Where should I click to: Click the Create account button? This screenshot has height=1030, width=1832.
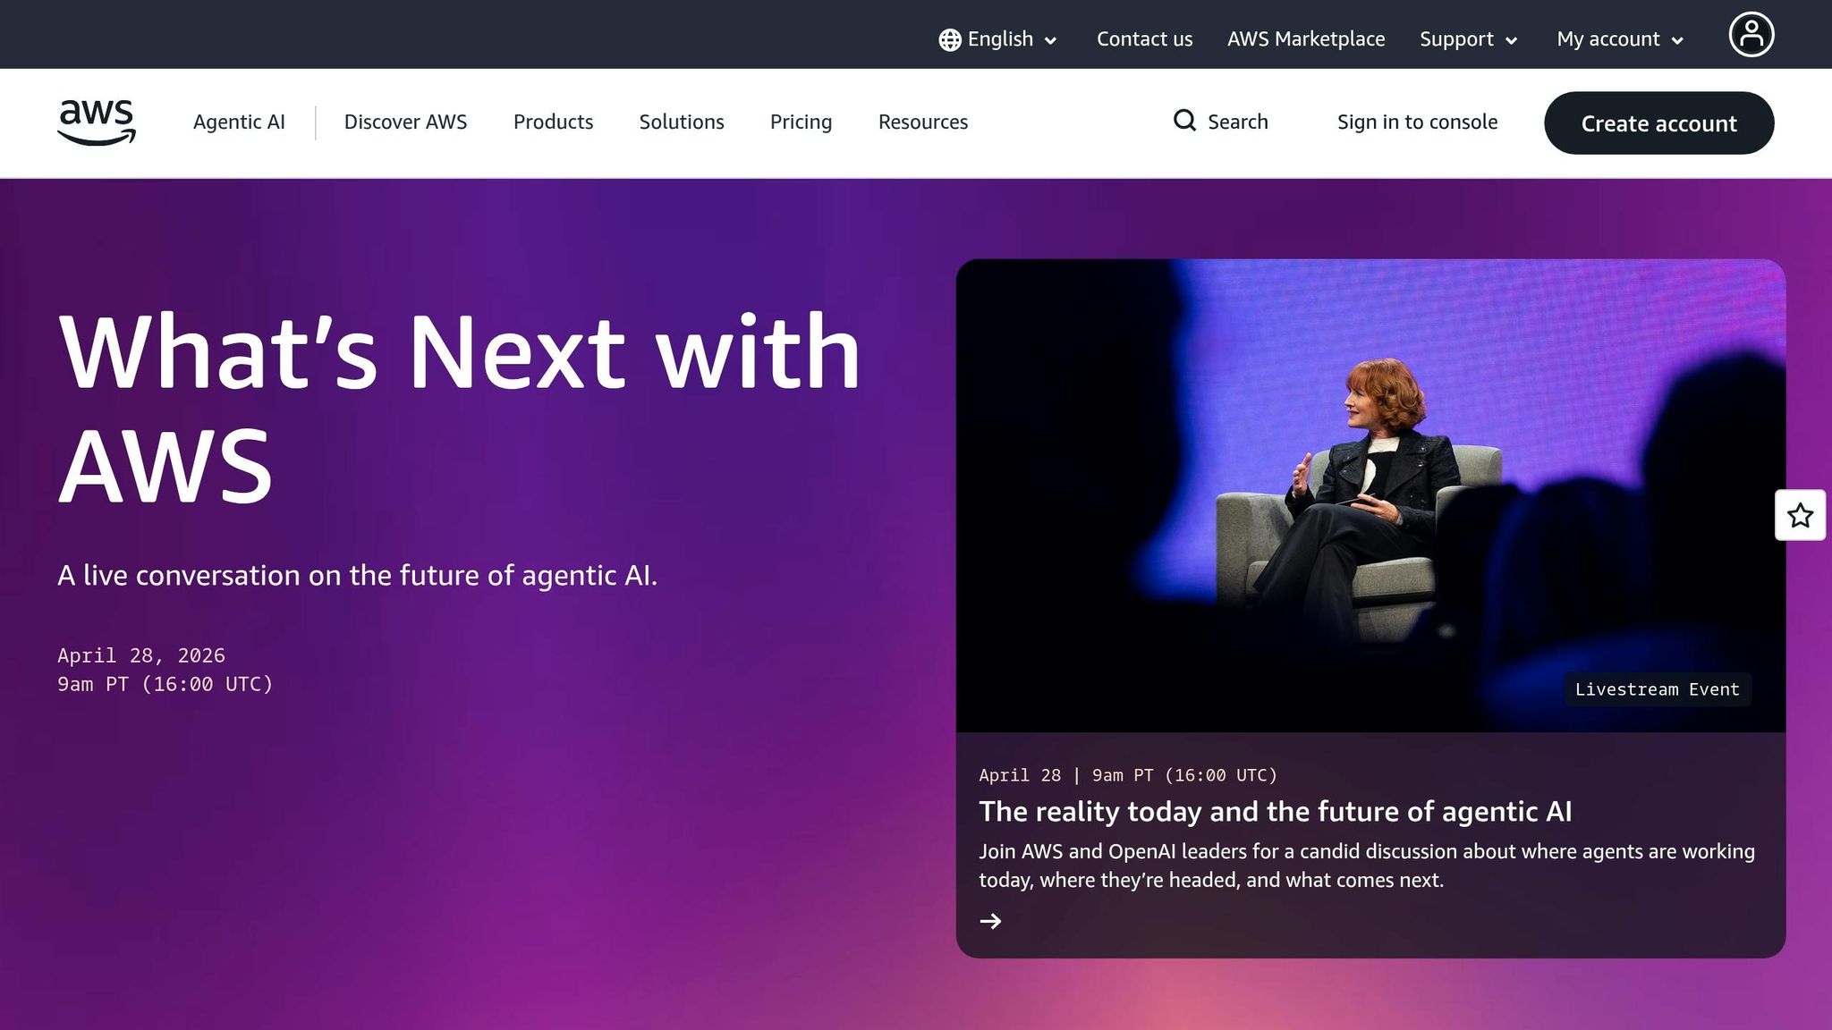pos(1658,123)
